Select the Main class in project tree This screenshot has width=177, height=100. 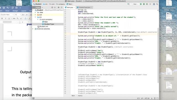point(45,22)
